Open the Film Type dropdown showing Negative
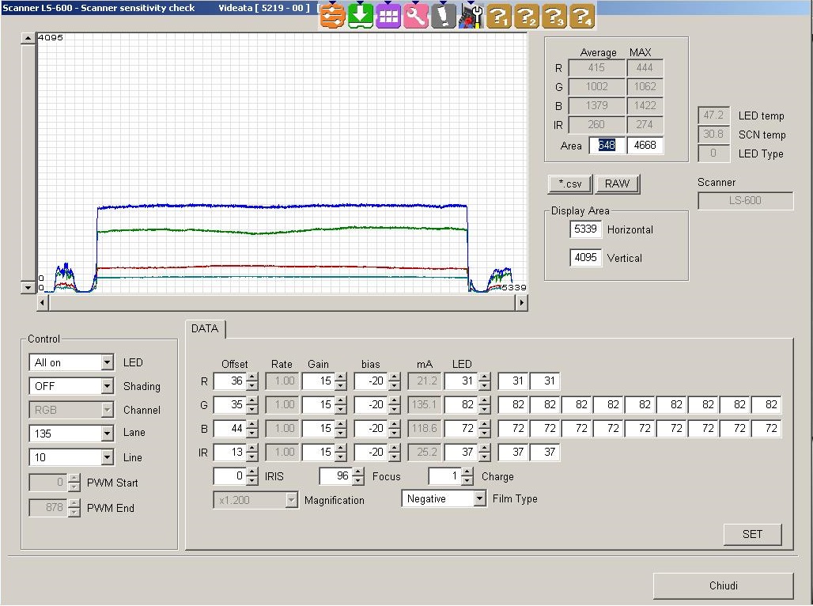The image size is (813, 606). pos(479,499)
